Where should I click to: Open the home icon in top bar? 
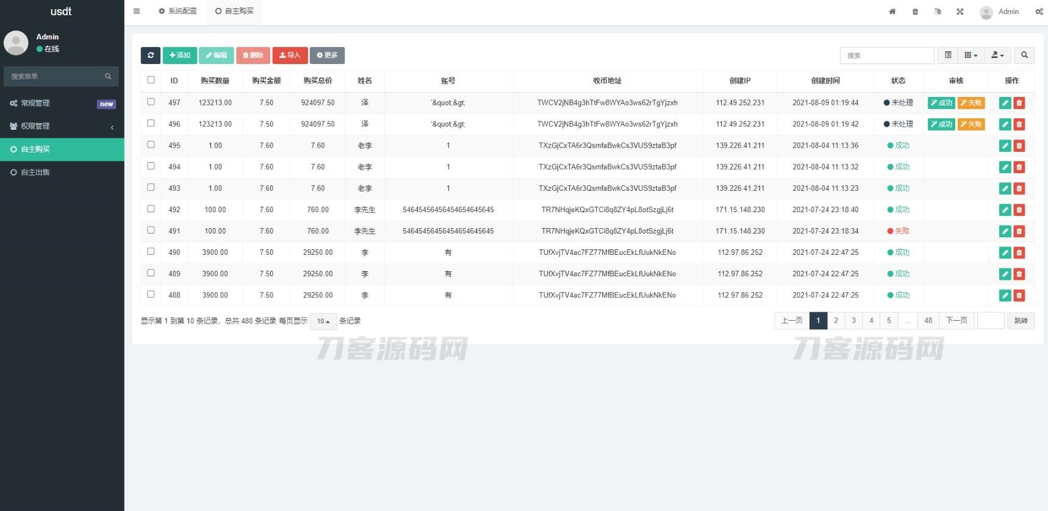point(892,12)
